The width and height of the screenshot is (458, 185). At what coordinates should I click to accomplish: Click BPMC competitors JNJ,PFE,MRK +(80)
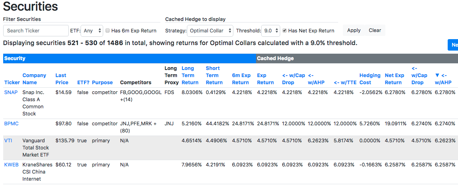[x=139, y=127]
